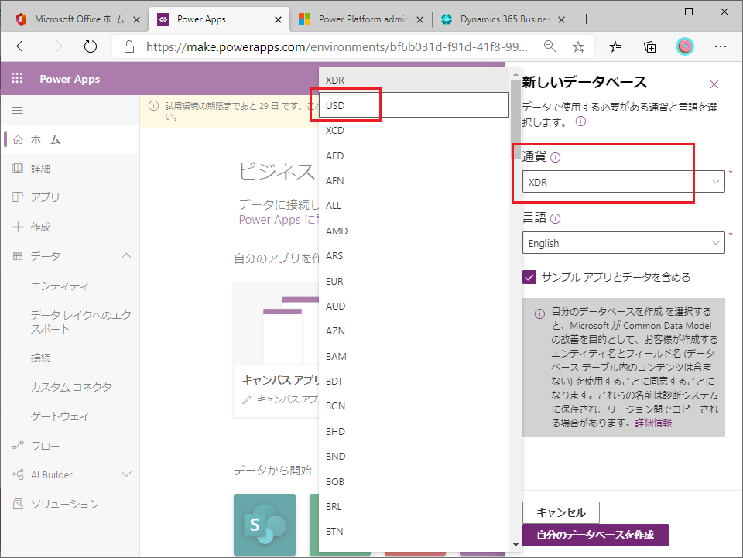The width and height of the screenshot is (743, 558).
Task: Open browser Collections icon
Action: pos(650,46)
